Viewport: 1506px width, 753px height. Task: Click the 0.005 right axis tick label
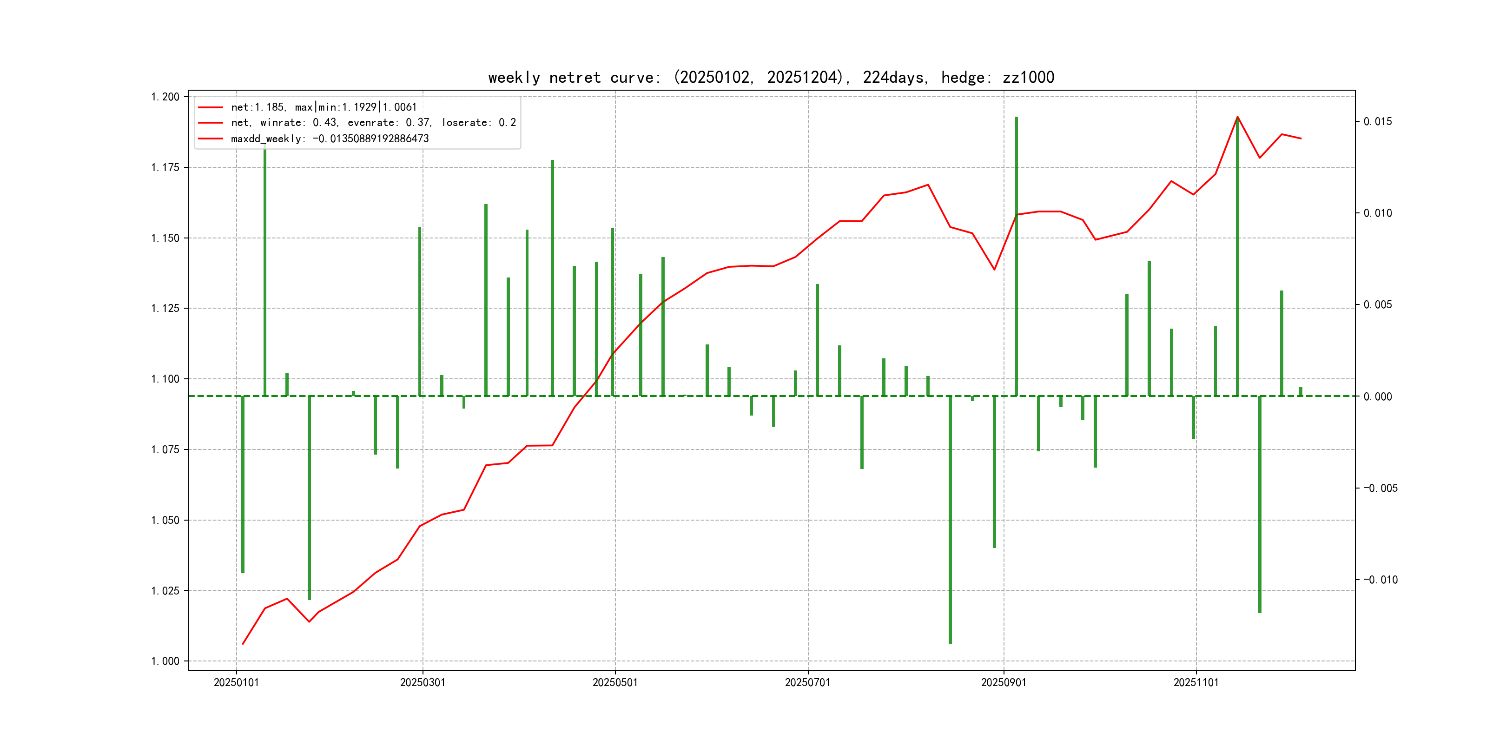[1377, 304]
